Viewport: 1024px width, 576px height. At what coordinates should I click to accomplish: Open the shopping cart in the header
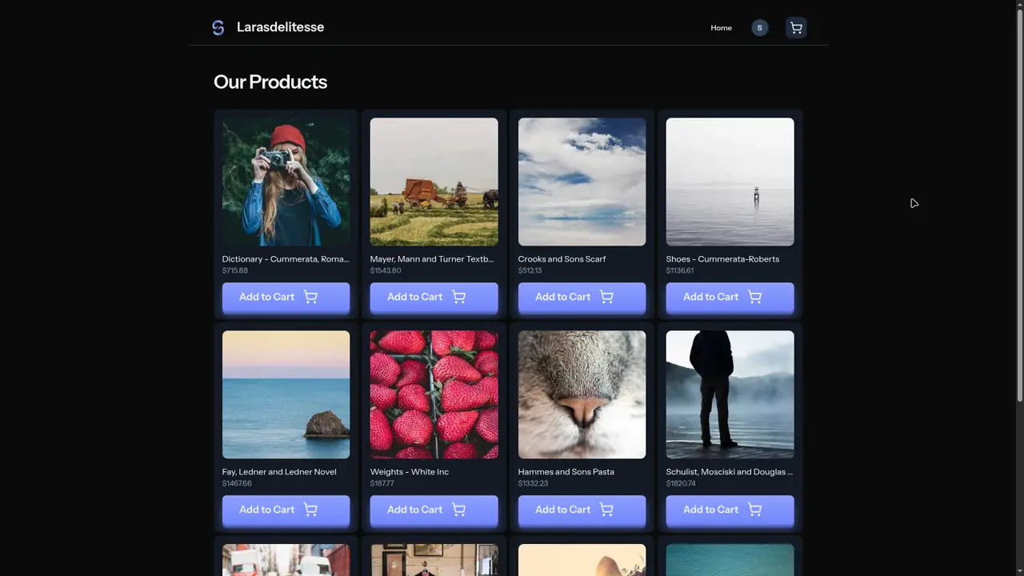(x=795, y=28)
